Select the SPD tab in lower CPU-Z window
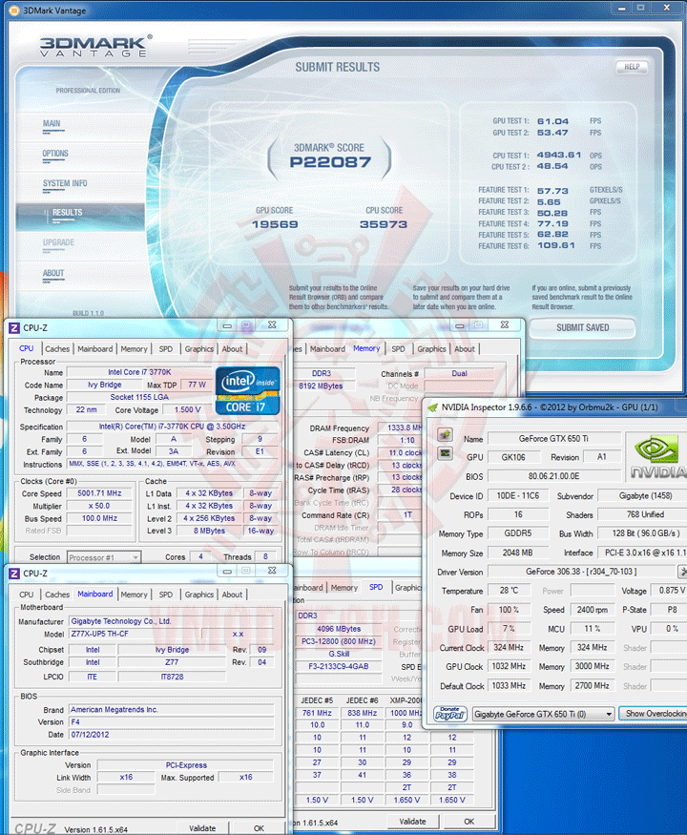Image resolution: width=687 pixels, height=835 pixels. [376, 587]
